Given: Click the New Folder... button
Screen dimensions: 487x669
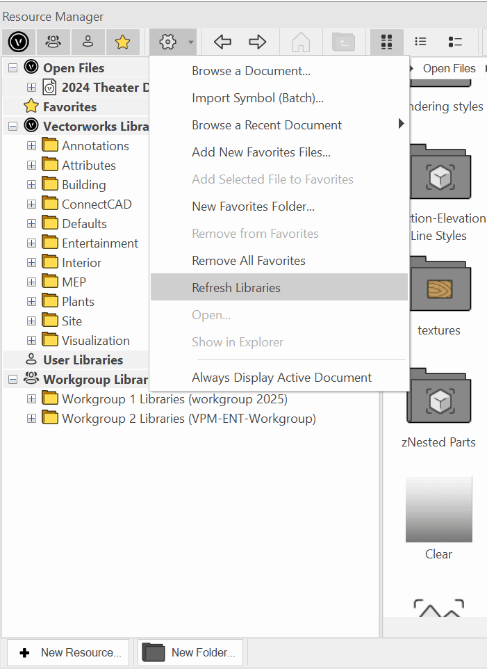Looking at the screenshot, I should (190, 652).
